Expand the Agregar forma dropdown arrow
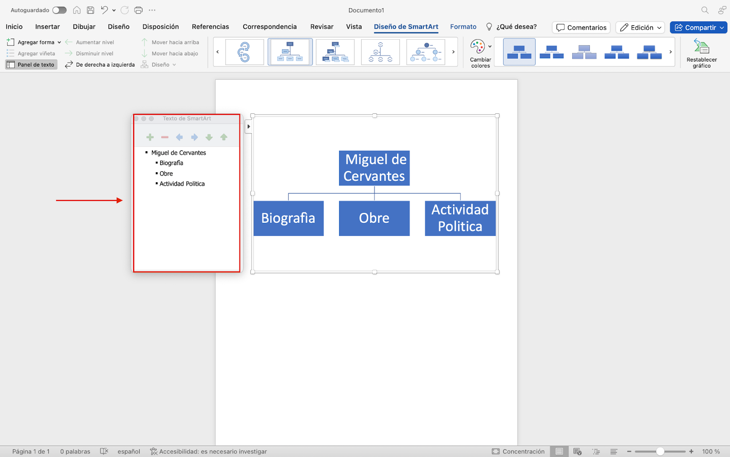This screenshot has width=730, height=457. (x=59, y=42)
